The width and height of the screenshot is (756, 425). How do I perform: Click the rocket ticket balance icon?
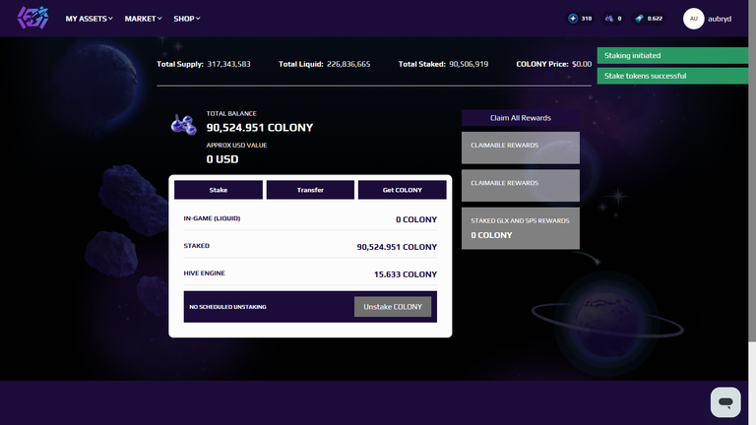[x=639, y=19]
